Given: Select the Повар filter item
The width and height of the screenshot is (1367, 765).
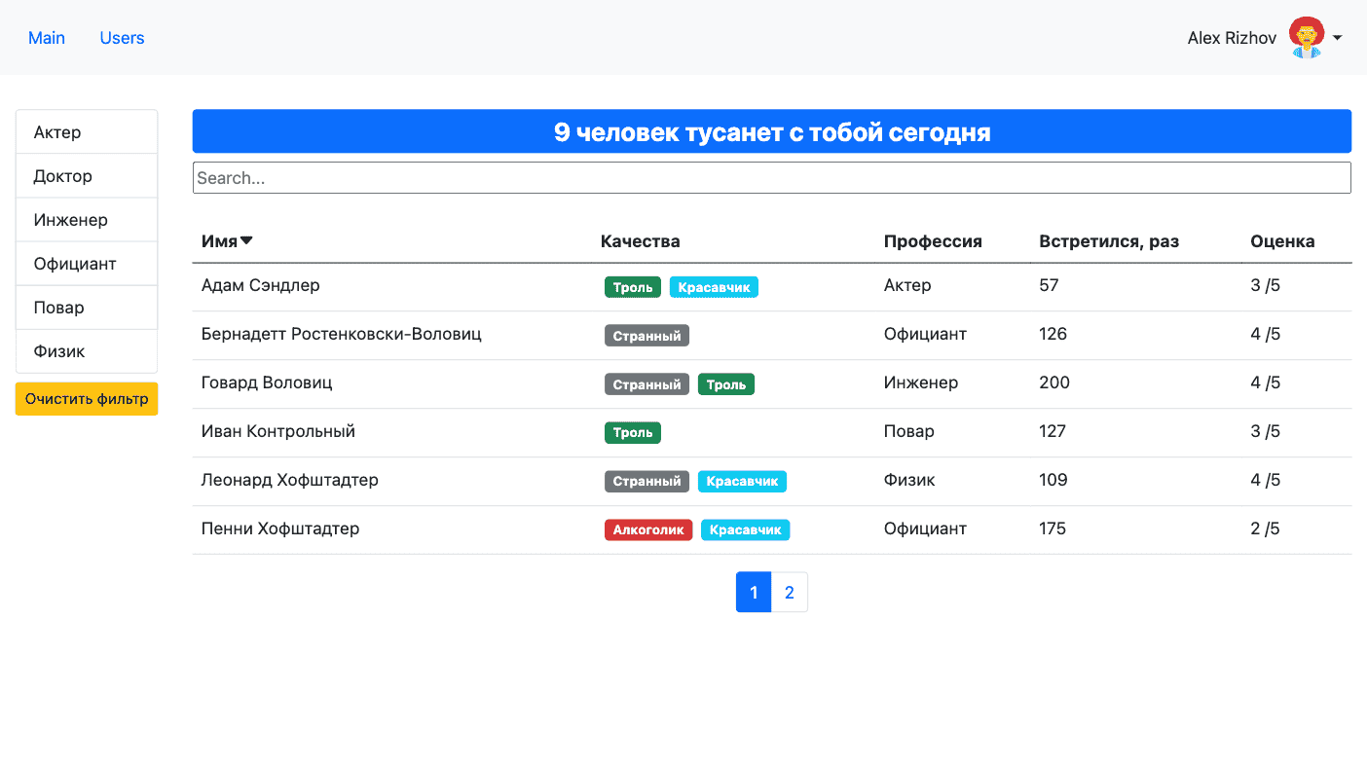Looking at the screenshot, I should point(87,308).
